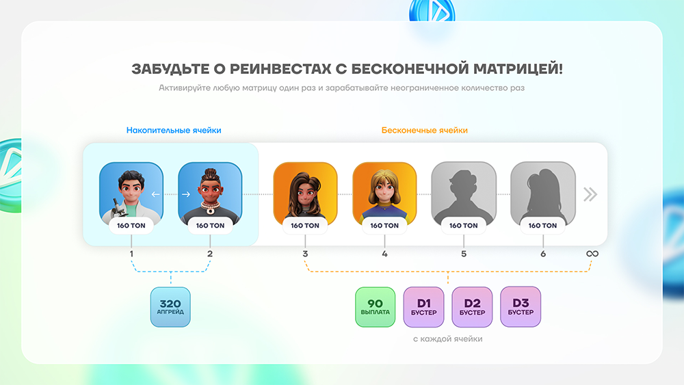The width and height of the screenshot is (684, 385).
Task: Click the number 2 below the second cell
Action: coord(210,254)
